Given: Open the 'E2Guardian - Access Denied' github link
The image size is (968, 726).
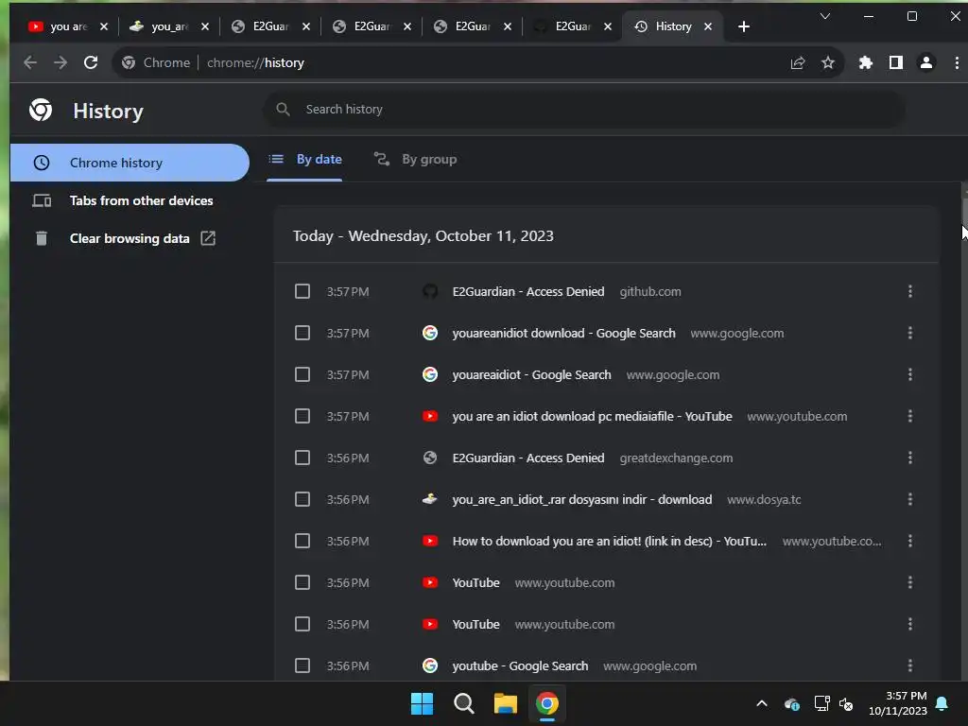Looking at the screenshot, I should tap(527, 291).
